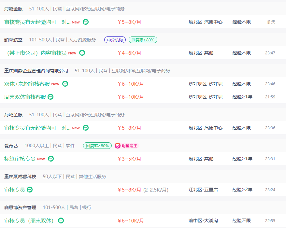Click chat icon beside 内容审核员 job
Screen dimensions: 286x228
coord(82,53)
